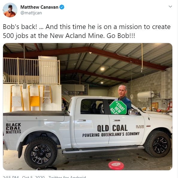
Task: Click the tweet text mentioning New Acland Mine
Action: coord(87,31)
